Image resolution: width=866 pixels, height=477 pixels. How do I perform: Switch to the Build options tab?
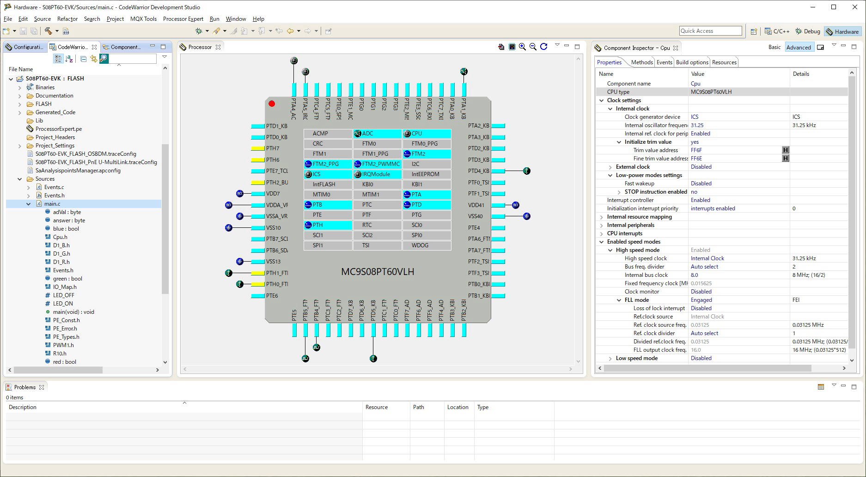(x=692, y=62)
